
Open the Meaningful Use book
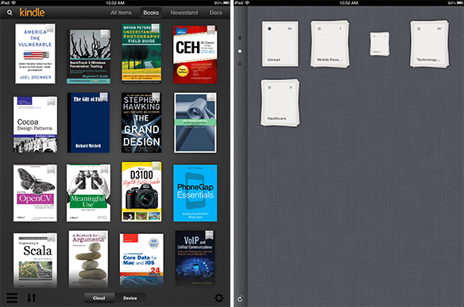click(88, 193)
